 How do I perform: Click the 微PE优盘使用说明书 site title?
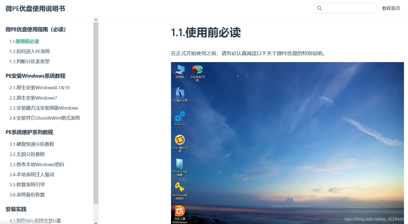click(x=35, y=9)
